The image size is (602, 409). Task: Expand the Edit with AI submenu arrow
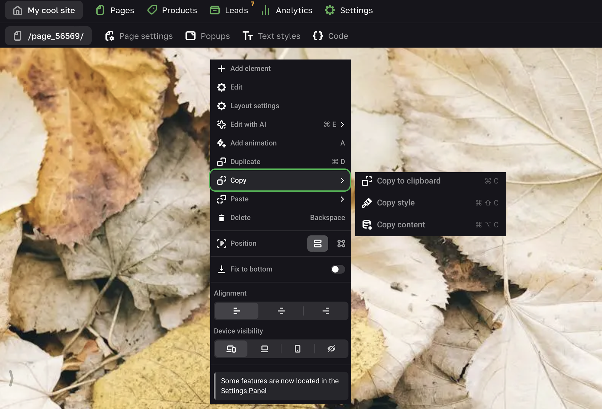point(342,125)
